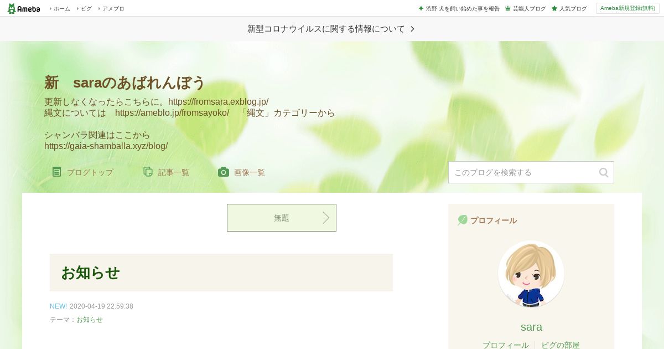Screen dimensions: 664x349
Task: Click chevron beside the coronavirus info banner
Action: [412, 29]
